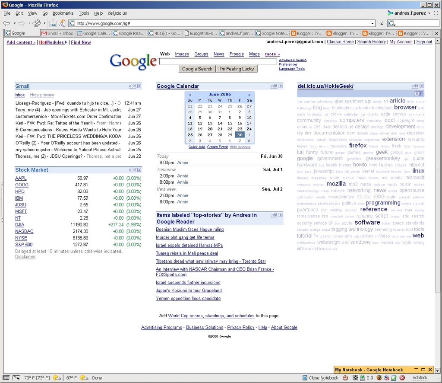The height and width of the screenshot is (383, 442).
Task: Open the reload button dropdown arrow
Action: [x=44, y=23]
